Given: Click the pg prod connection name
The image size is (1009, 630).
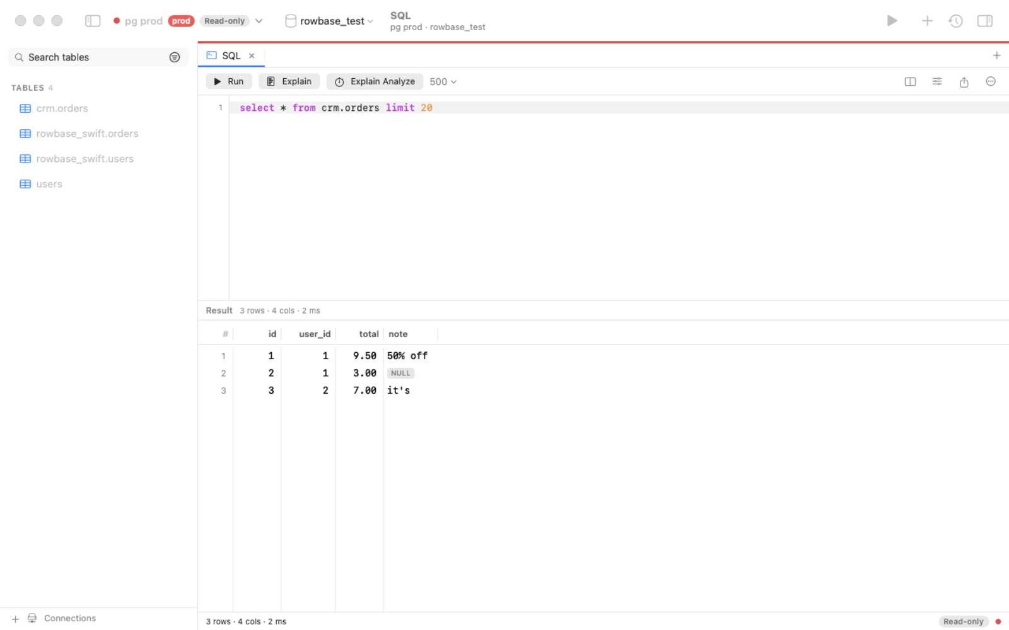Looking at the screenshot, I should click(144, 21).
